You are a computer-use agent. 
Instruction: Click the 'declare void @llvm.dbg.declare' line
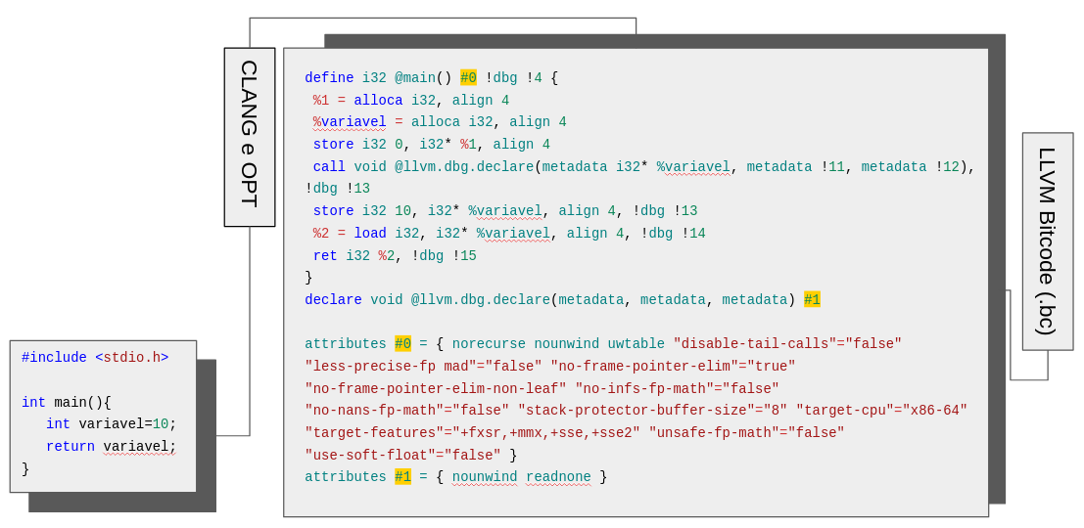click(x=563, y=300)
